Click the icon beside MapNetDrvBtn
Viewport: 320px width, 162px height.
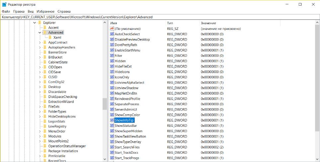pos(112,93)
